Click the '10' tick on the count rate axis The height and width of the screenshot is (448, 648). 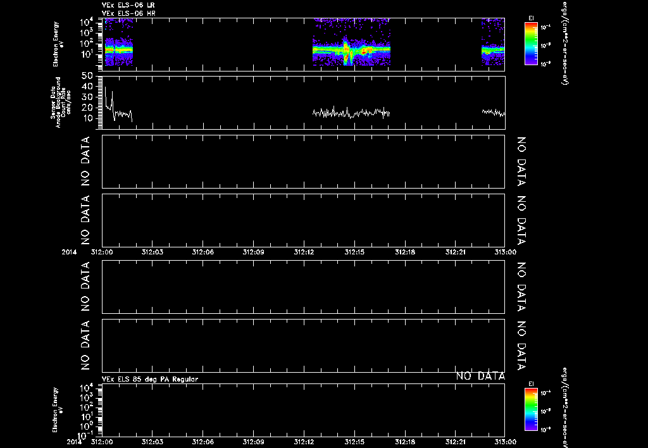coord(87,118)
